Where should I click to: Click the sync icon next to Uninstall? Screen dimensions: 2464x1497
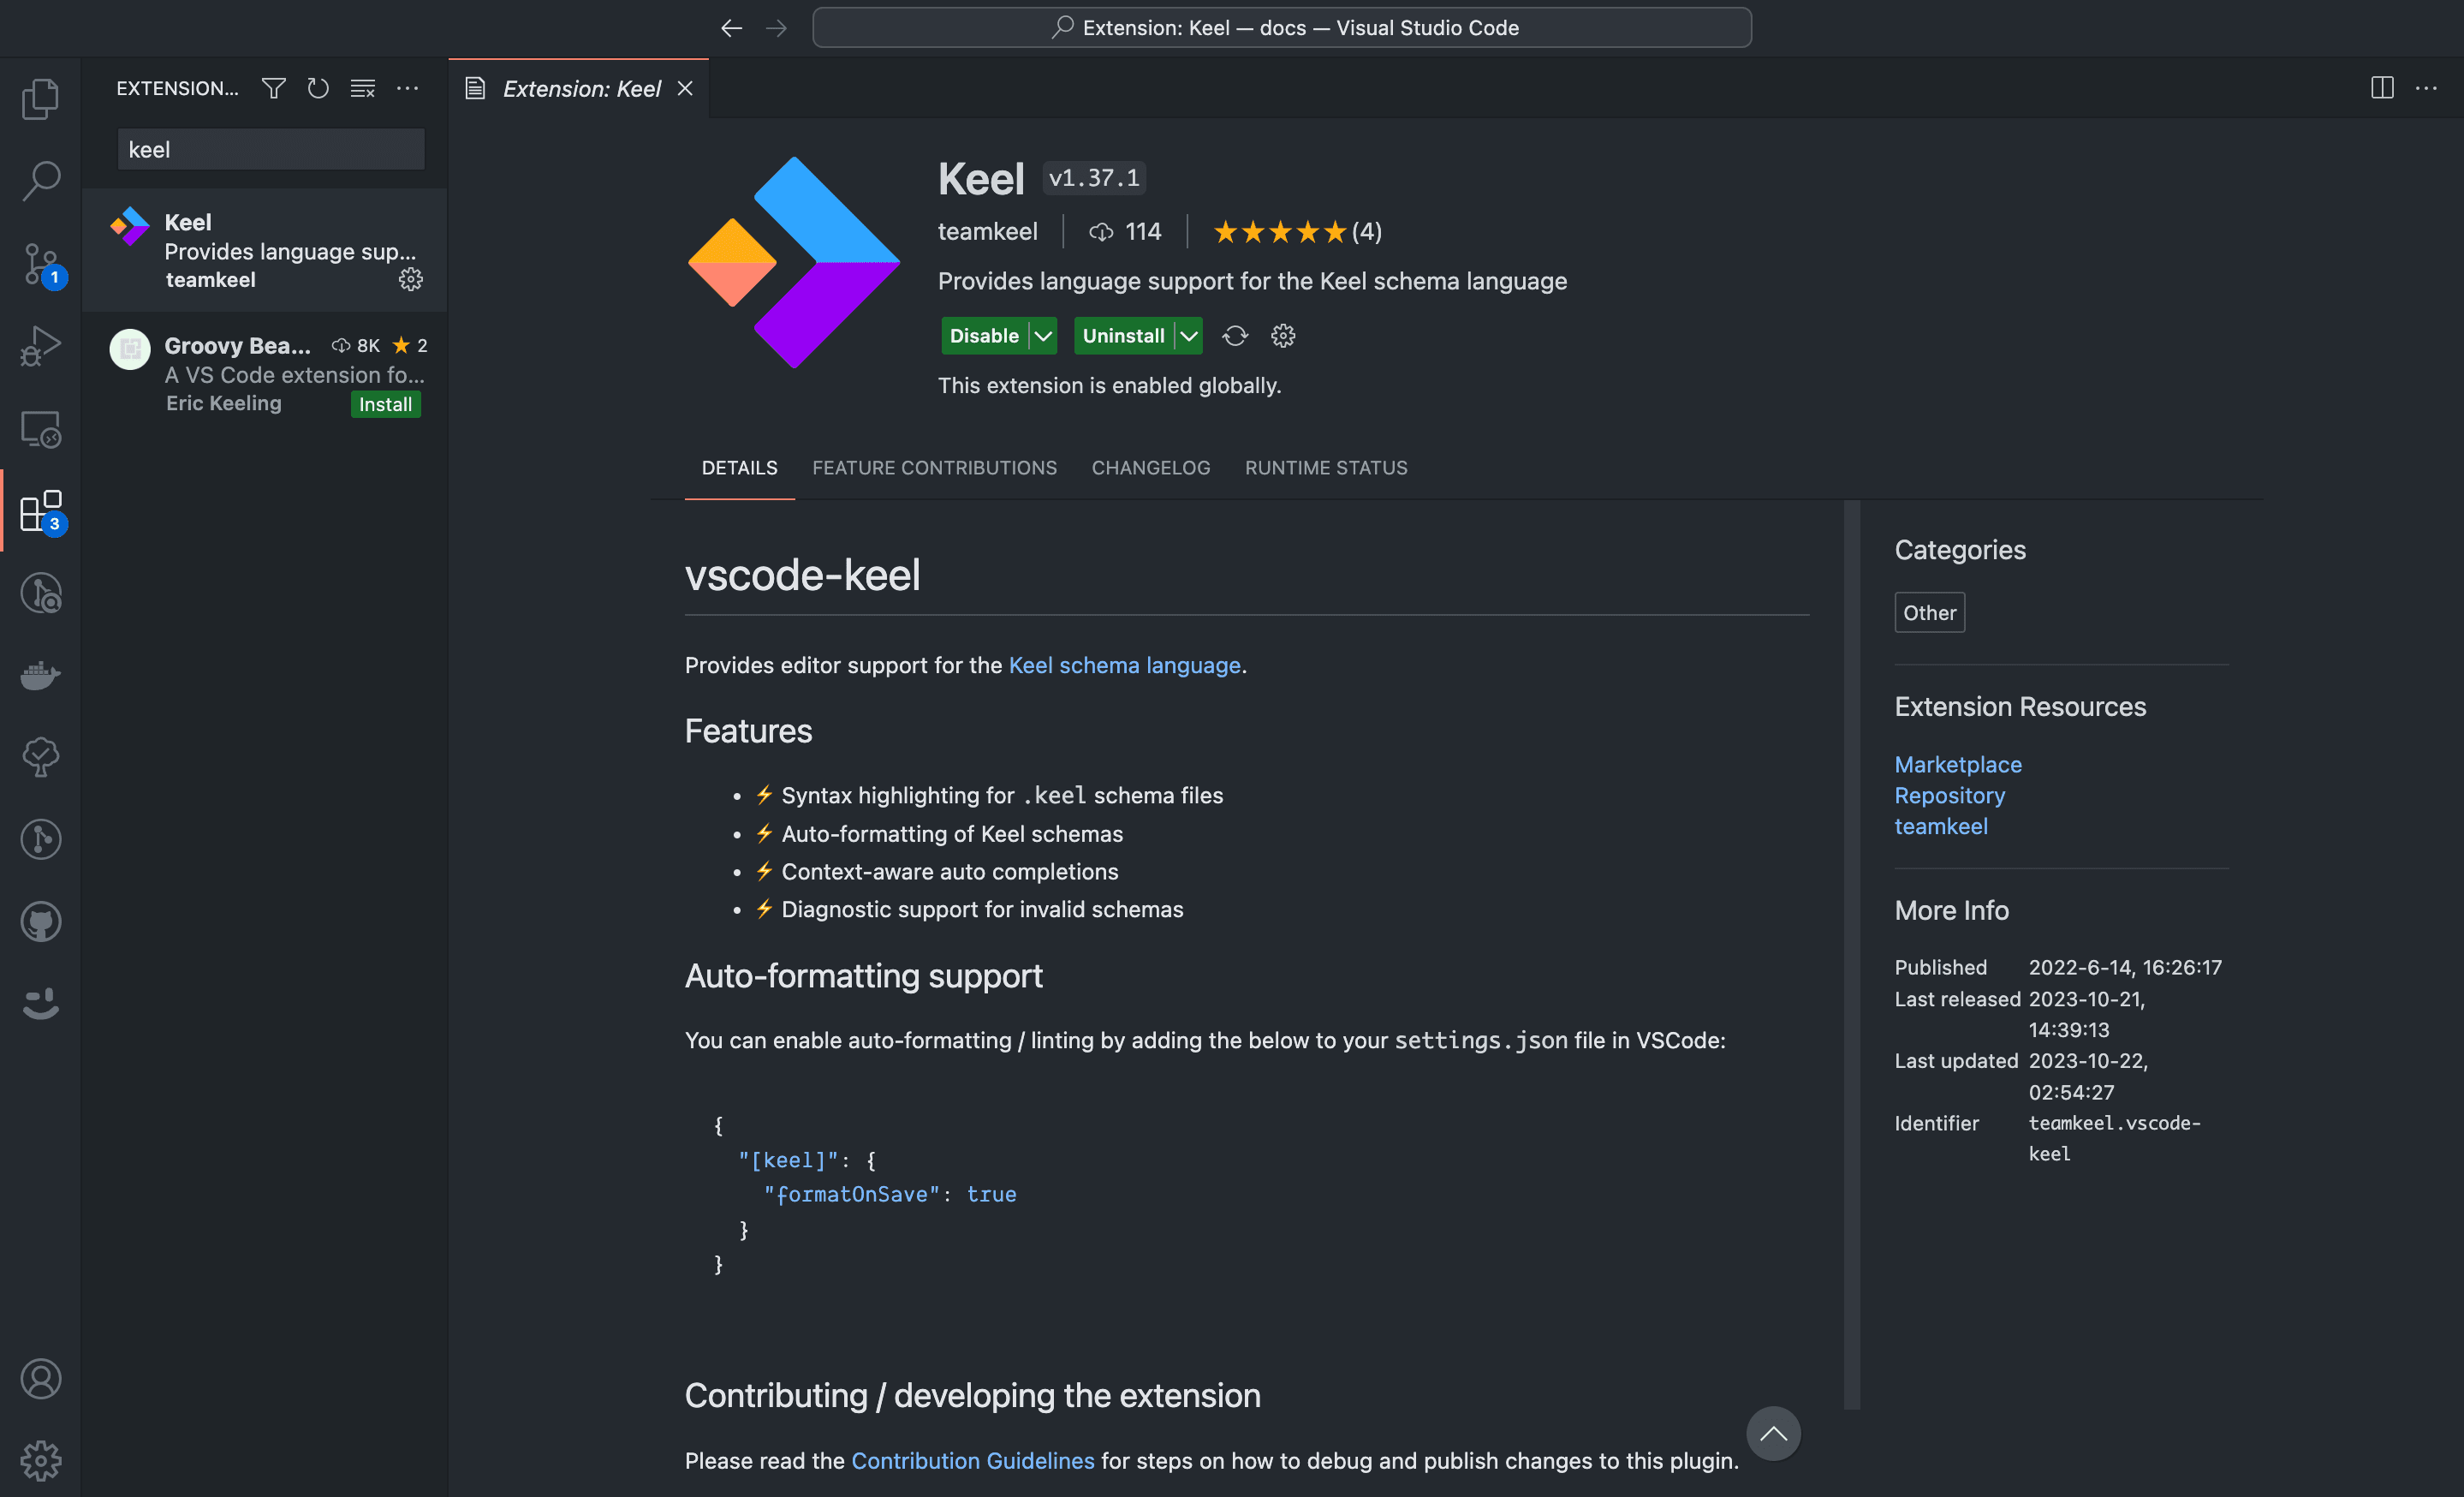pos(1235,336)
